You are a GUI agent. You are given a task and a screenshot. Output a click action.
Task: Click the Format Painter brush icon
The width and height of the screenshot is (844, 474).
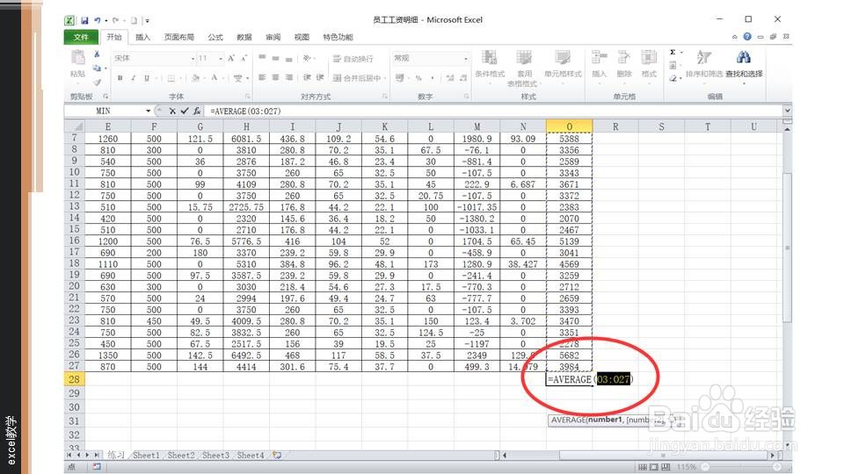(97, 83)
